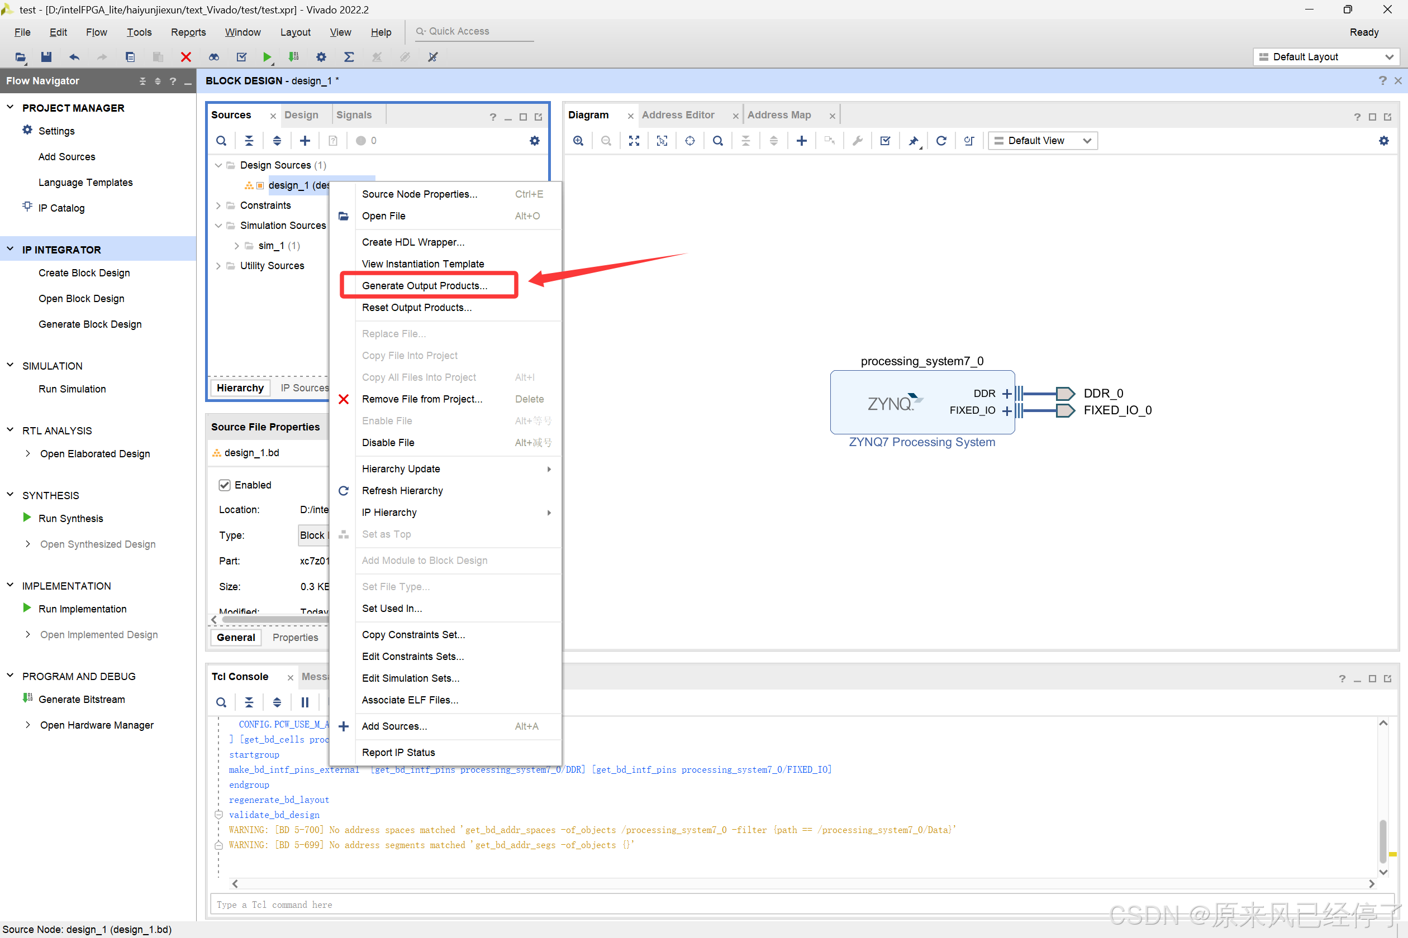Click Run Implementation in Flow Navigator
The width and height of the screenshot is (1408, 938).
pyautogui.click(x=82, y=609)
